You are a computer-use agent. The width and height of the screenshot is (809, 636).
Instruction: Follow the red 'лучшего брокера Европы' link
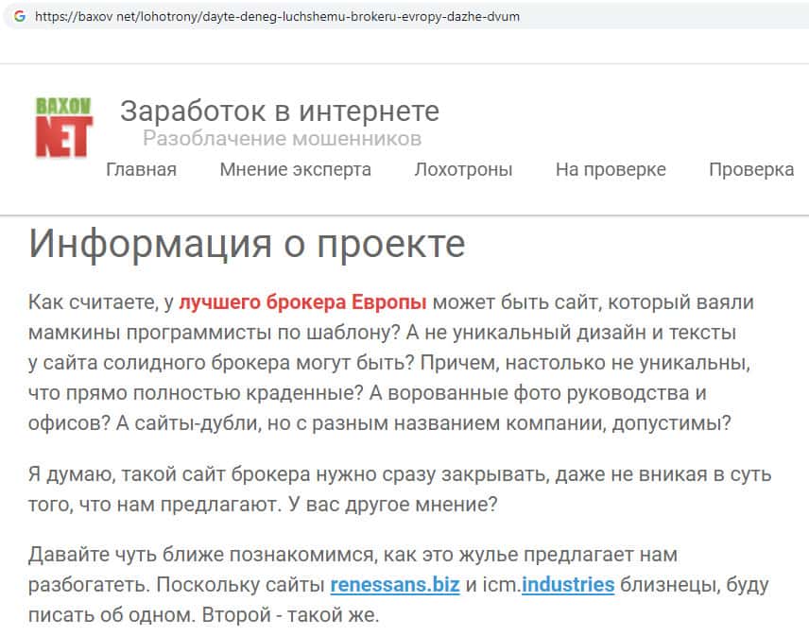point(302,302)
